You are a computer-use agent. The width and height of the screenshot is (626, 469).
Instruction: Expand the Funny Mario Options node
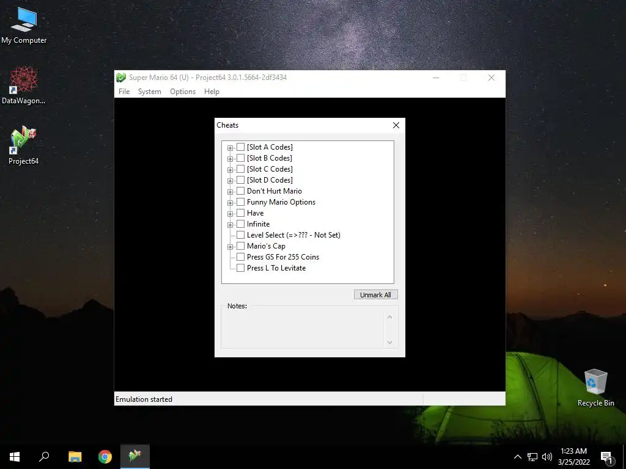click(230, 203)
